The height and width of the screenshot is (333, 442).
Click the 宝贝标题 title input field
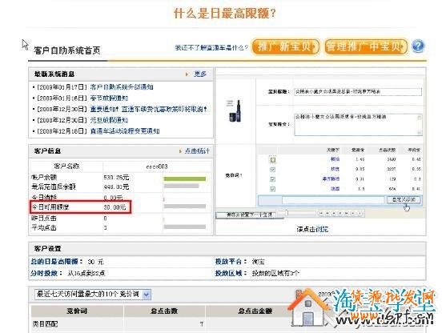(358, 91)
